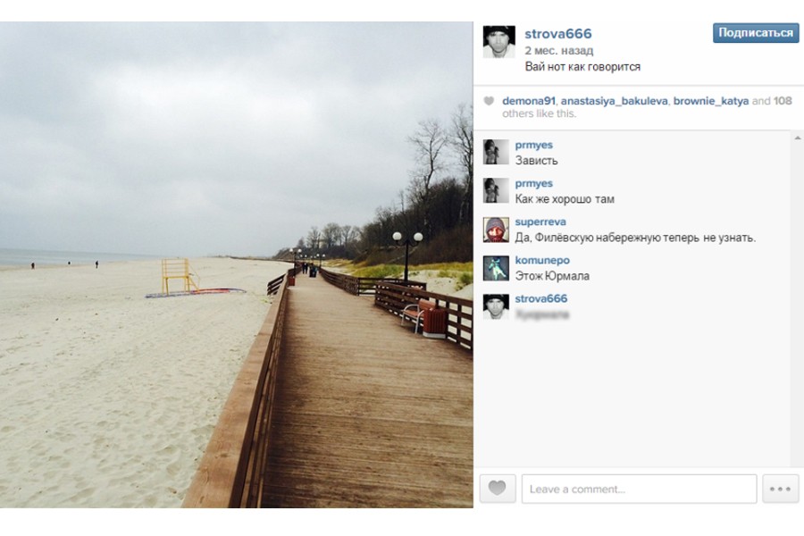
Task: Open strova666 profile picture in post header
Action: tap(498, 42)
